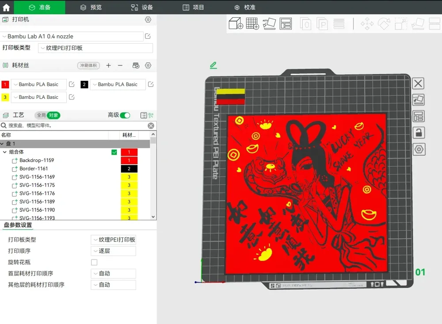Click the Split to parts toolbar icon
Image resolution: width=442 pixels, height=324 pixels.
(322, 24)
